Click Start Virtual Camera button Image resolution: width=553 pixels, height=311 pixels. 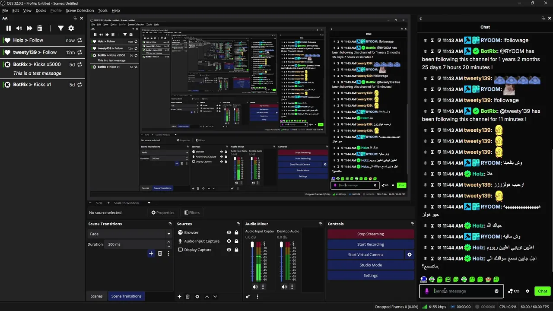[365, 255]
